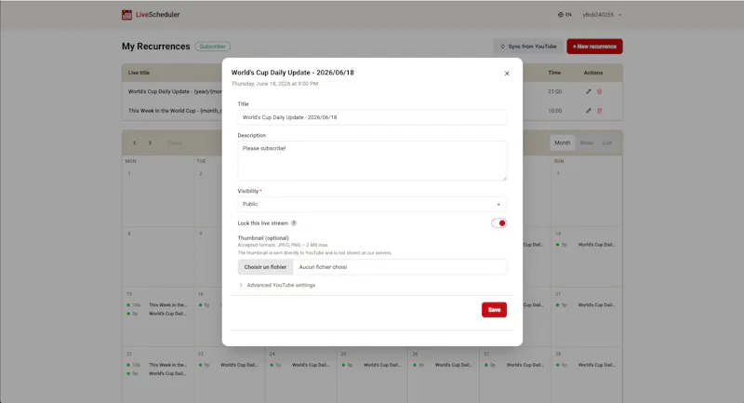
Task: Expand Advanced YouTube settings
Action: (277, 286)
